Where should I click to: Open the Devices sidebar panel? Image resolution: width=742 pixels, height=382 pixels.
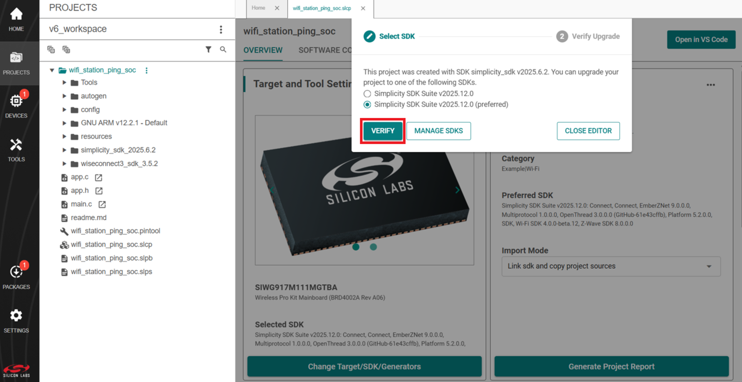tap(16, 106)
